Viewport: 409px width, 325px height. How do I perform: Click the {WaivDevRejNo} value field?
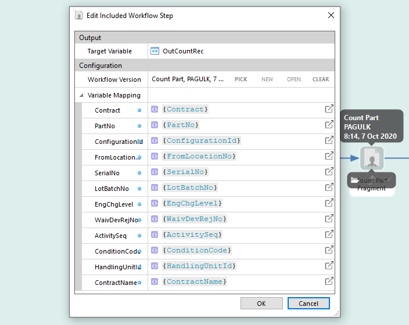pyautogui.click(x=195, y=219)
